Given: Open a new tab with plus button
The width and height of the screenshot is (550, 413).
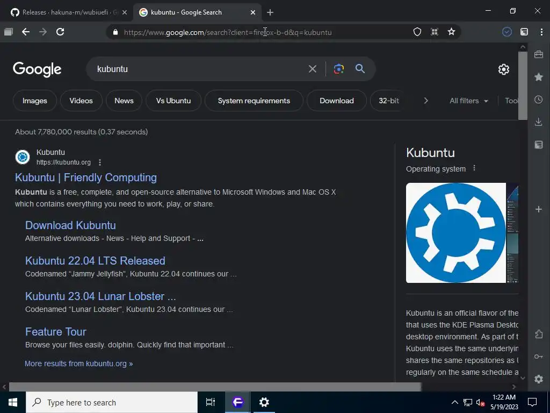Looking at the screenshot, I should pos(270,12).
